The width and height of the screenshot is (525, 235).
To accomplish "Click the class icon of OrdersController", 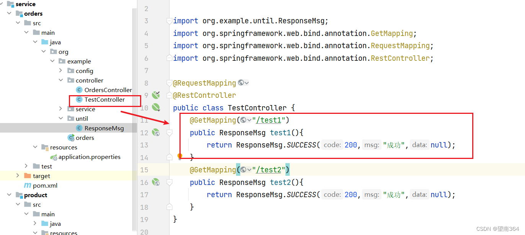I will click(x=79, y=90).
